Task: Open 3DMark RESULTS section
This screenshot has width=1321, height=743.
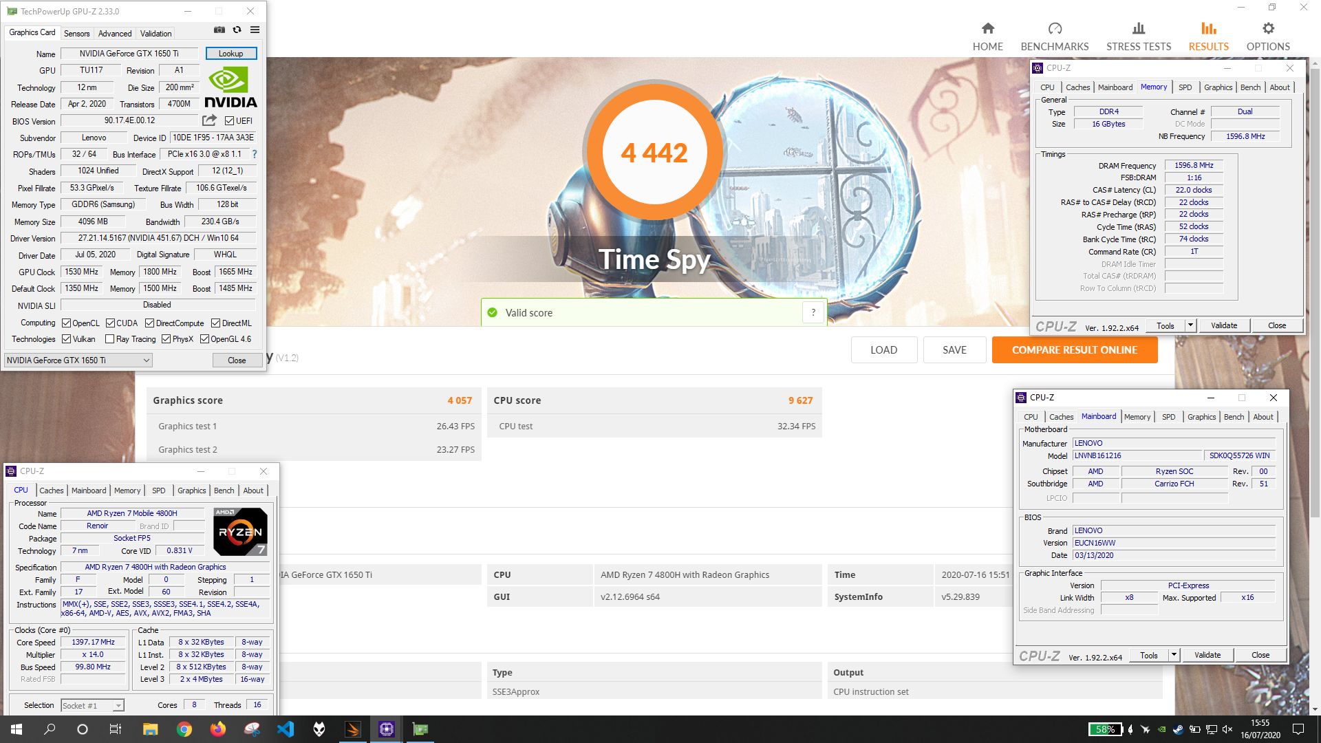Action: coord(1209,36)
